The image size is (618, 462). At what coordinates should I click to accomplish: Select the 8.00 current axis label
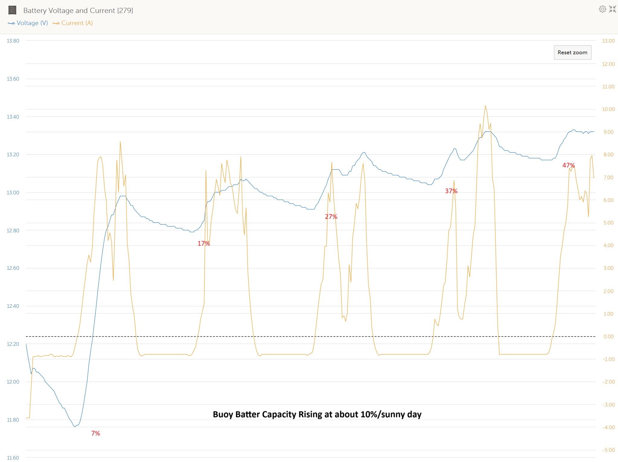(608, 155)
